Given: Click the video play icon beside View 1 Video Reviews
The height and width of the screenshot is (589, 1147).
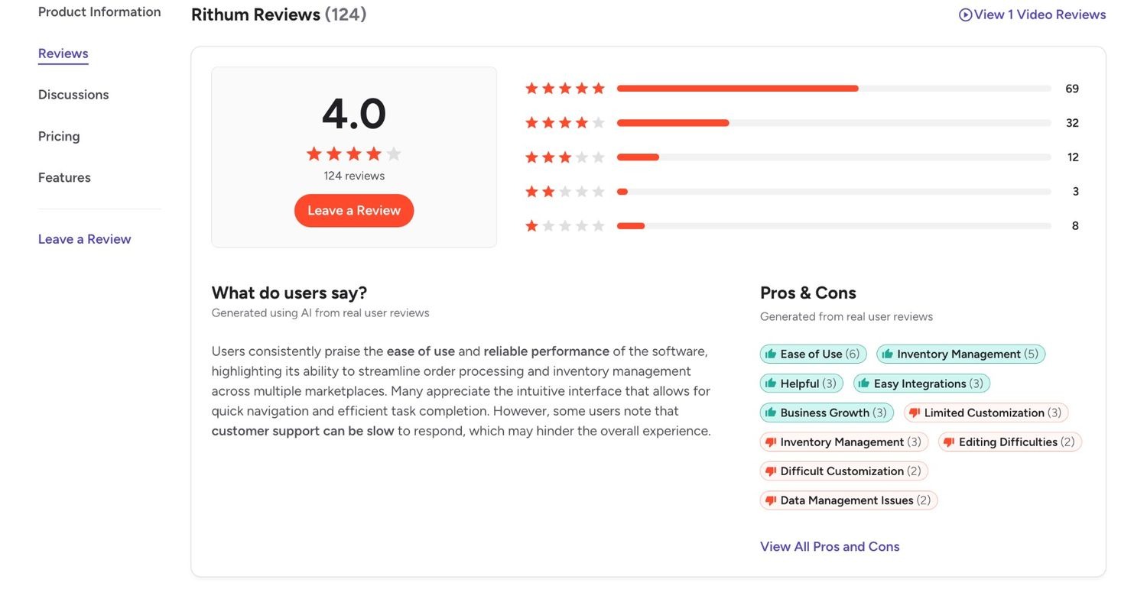Looking at the screenshot, I should (x=965, y=15).
